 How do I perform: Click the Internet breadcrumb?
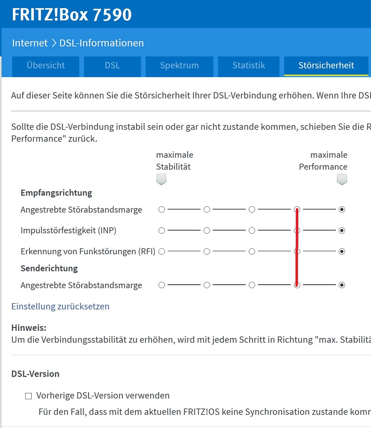click(x=30, y=43)
